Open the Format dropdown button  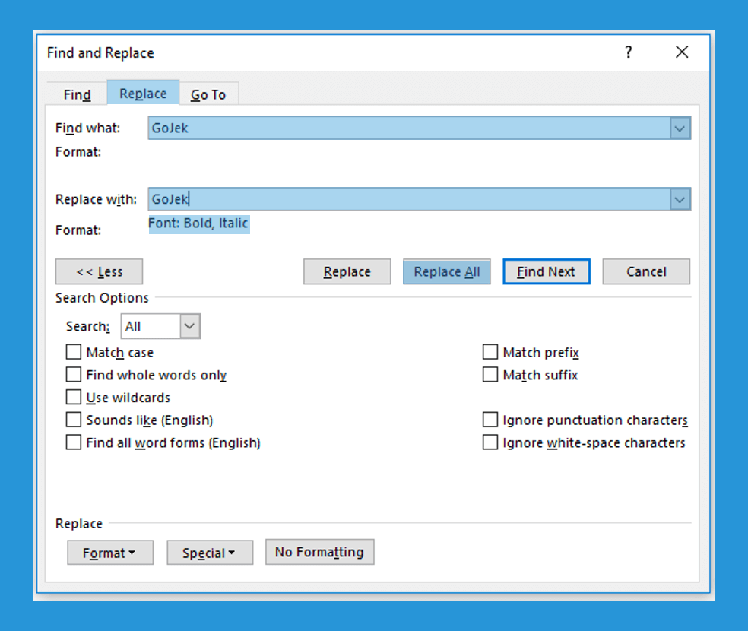tap(110, 552)
